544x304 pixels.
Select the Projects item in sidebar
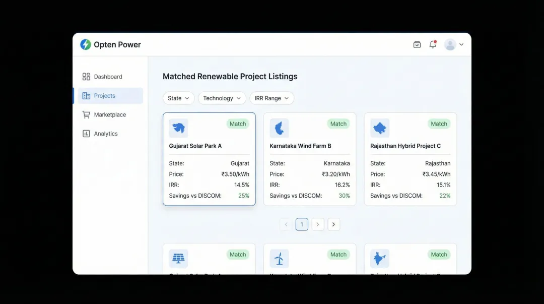(104, 95)
